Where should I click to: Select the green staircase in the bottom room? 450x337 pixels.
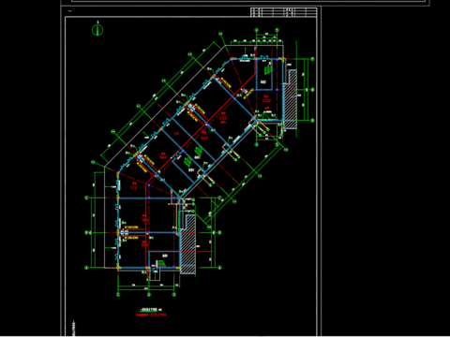tap(161, 264)
